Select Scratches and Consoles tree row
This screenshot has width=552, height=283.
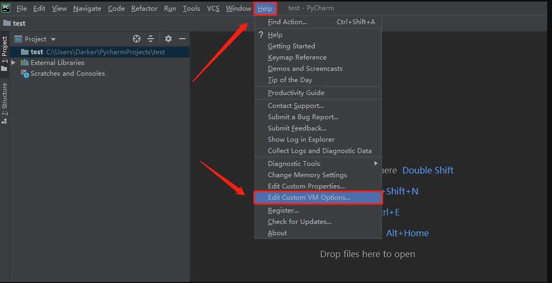tap(100, 74)
